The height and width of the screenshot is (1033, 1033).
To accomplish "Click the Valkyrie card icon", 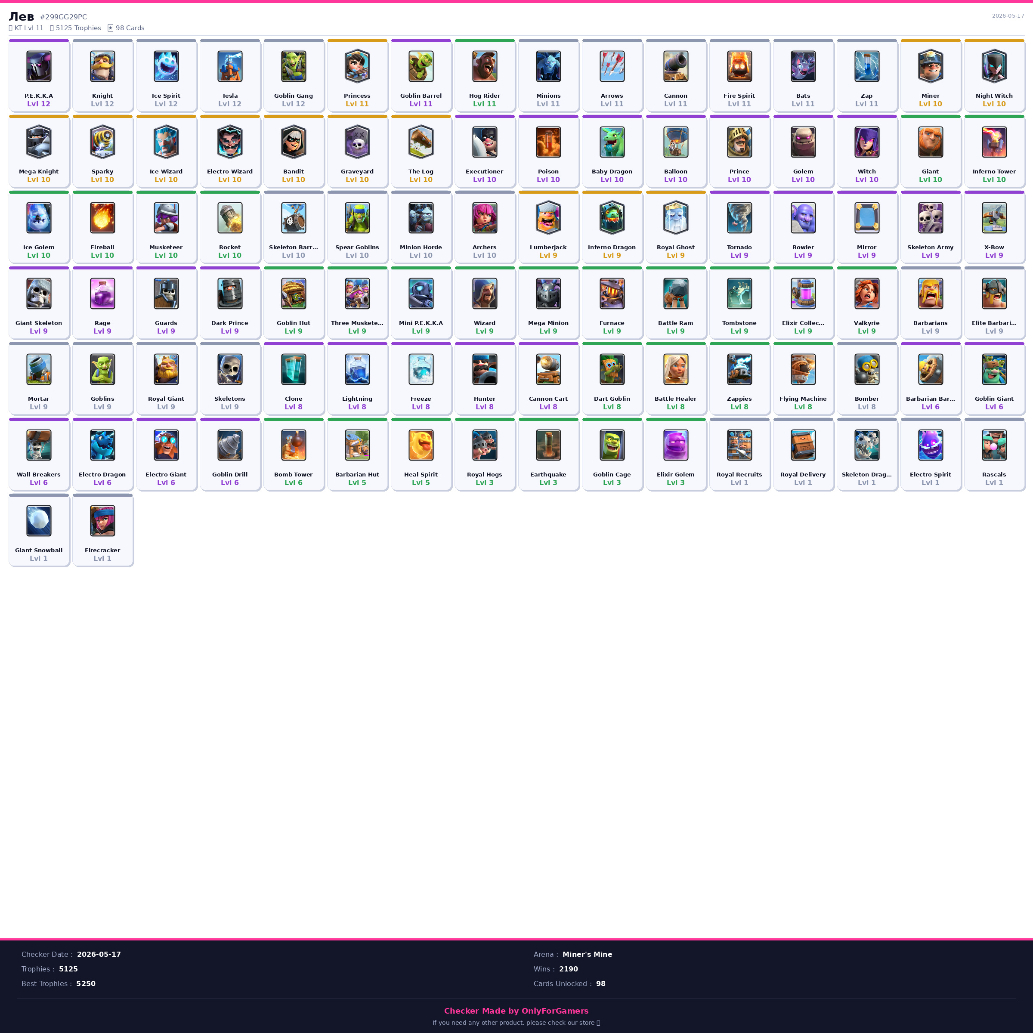I will 867,294.
